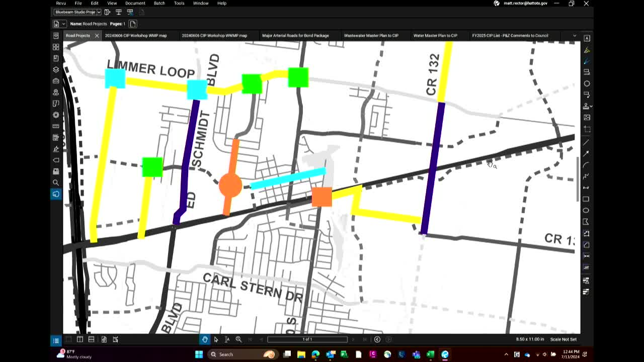This screenshot has height=362, width=644.
Task: Select the Pan hand tool
Action: (x=205, y=339)
